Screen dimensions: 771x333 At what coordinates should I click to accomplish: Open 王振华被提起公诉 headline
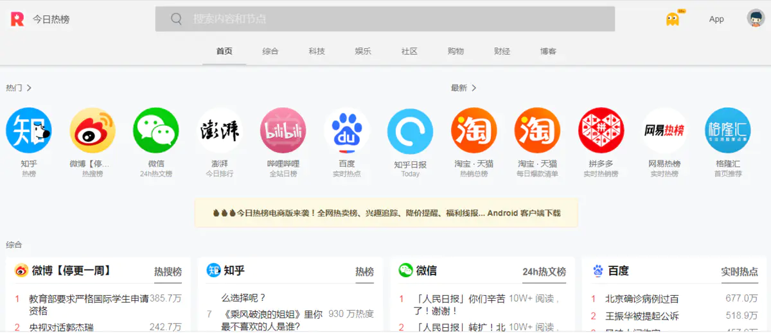642,316
